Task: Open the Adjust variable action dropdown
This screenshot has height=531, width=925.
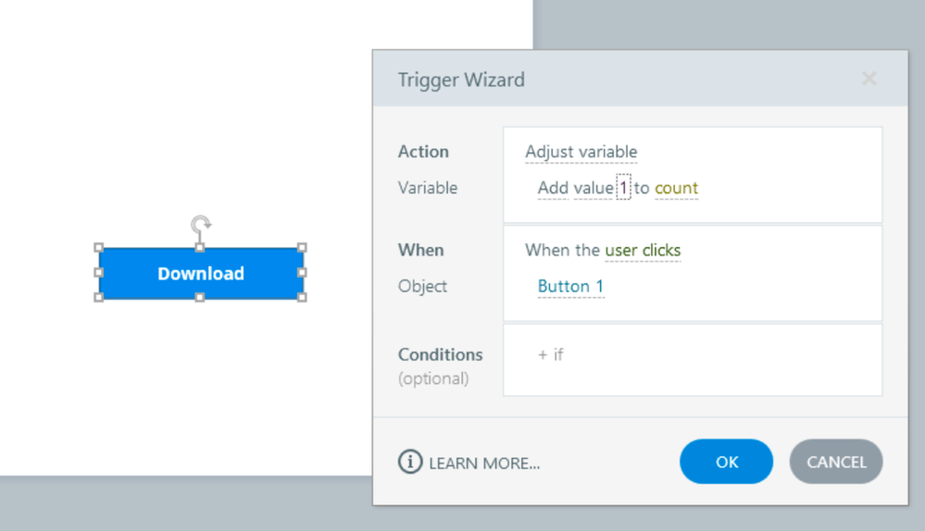Action: [581, 152]
